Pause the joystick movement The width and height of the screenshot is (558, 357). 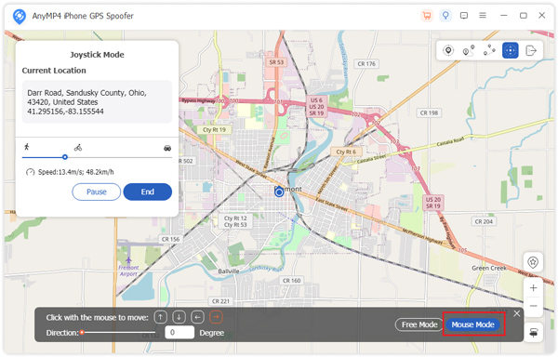(97, 192)
